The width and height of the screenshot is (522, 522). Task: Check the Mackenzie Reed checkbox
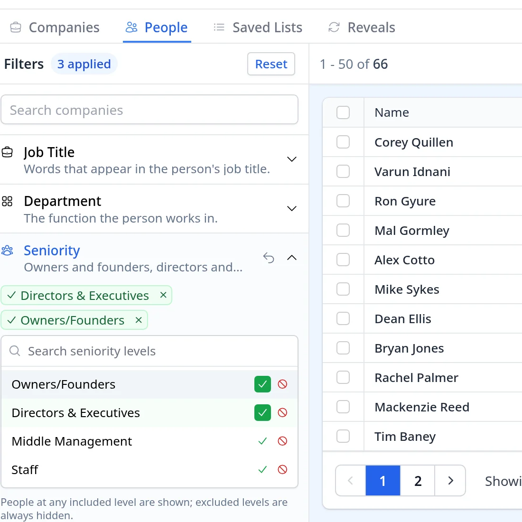pyautogui.click(x=343, y=407)
